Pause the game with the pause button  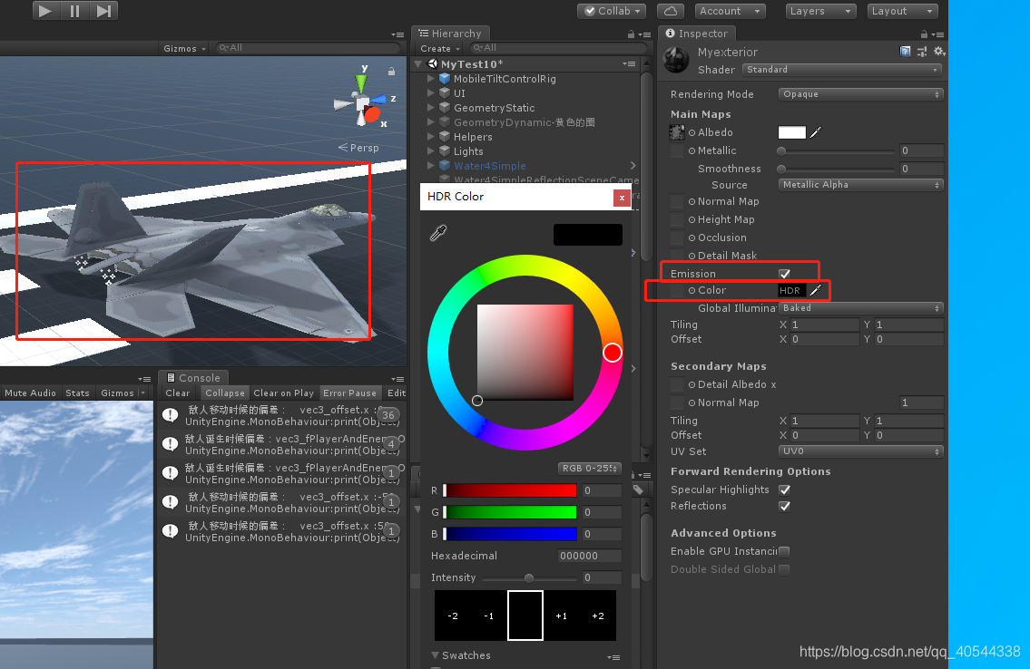click(74, 11)
